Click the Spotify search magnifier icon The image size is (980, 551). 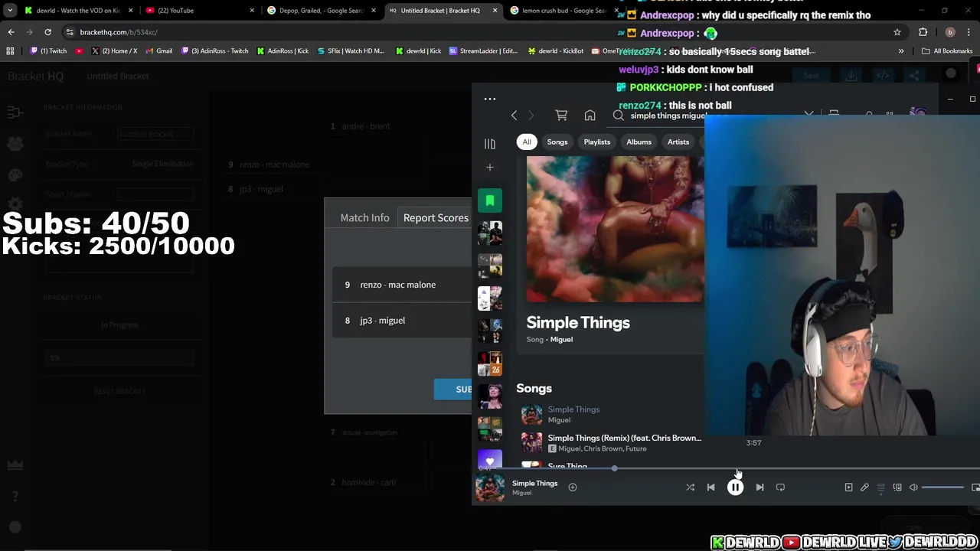click(618, 116)
